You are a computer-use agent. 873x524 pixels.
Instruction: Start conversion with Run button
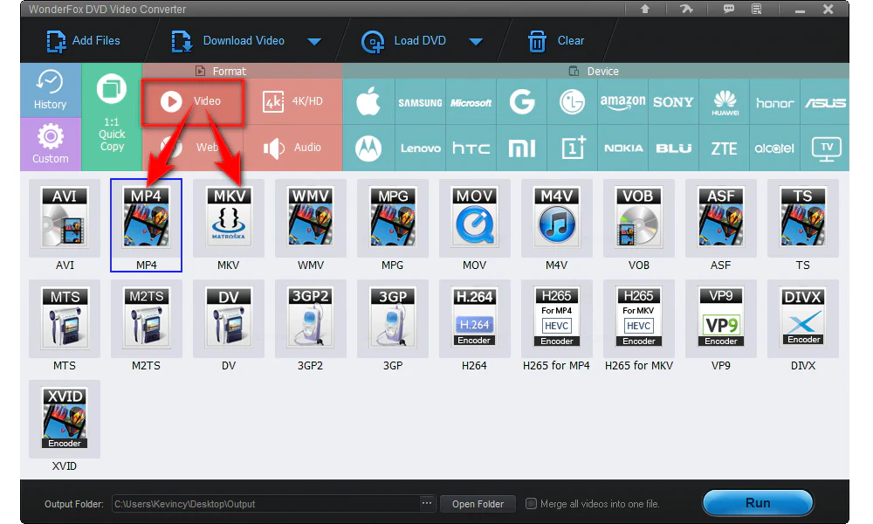click(x=758, y=503)
